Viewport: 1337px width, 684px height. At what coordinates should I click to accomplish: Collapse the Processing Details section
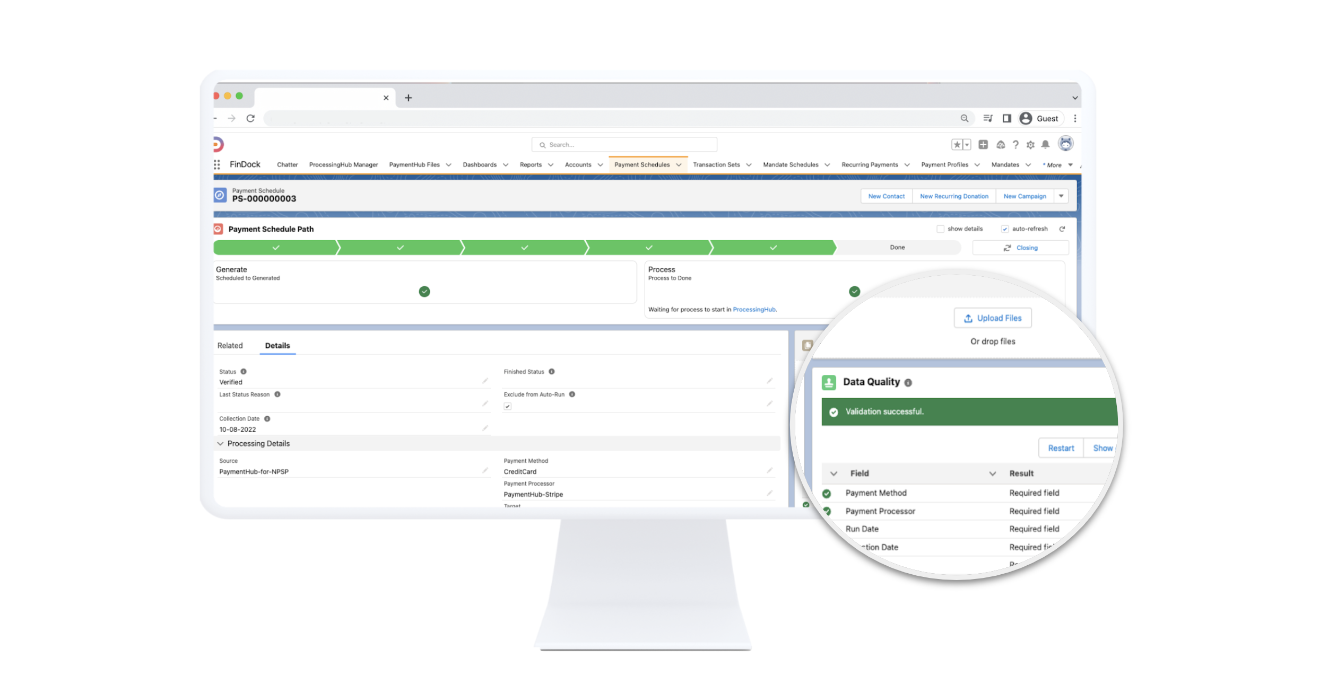point(220,444)
